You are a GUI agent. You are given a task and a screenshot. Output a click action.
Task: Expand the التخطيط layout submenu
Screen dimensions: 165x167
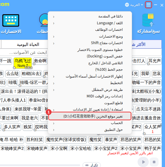(90, 83)
